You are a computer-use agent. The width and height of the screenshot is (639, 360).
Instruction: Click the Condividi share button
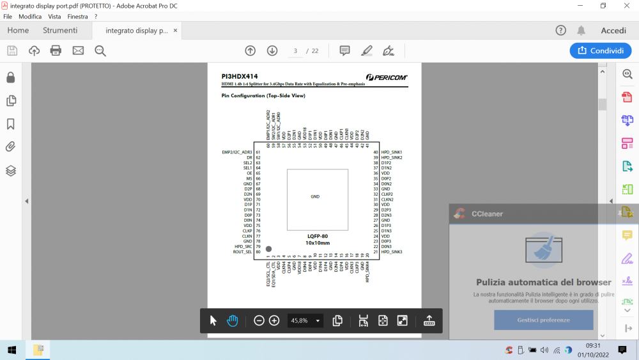600,51
